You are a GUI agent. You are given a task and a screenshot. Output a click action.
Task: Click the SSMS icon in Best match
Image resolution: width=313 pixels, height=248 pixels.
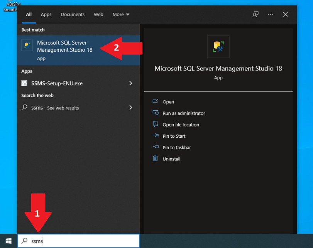coord(27,45)
